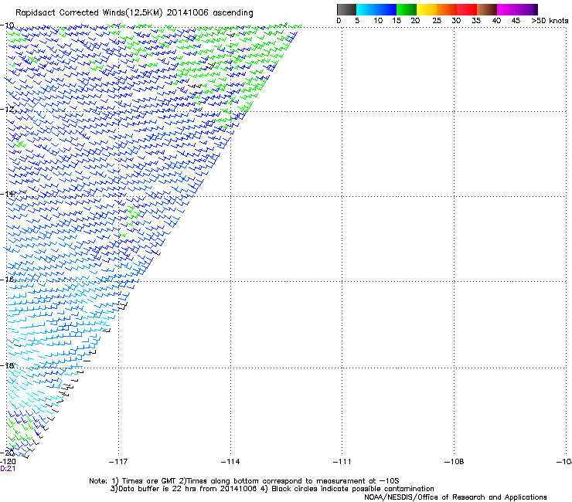Click the 'Black circles indicate possible contamination' note
This screenshot has height=502, width=572.
[352, 489]
